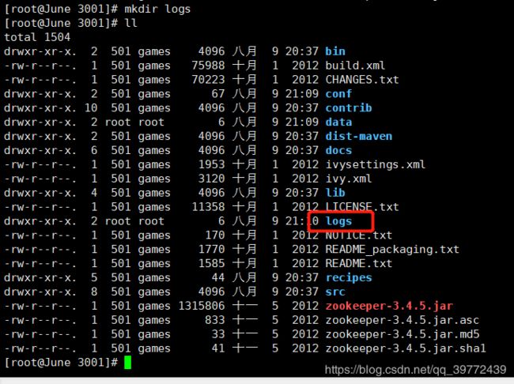Click the size value 1585 in README.txt row

[x=211, y=263]
